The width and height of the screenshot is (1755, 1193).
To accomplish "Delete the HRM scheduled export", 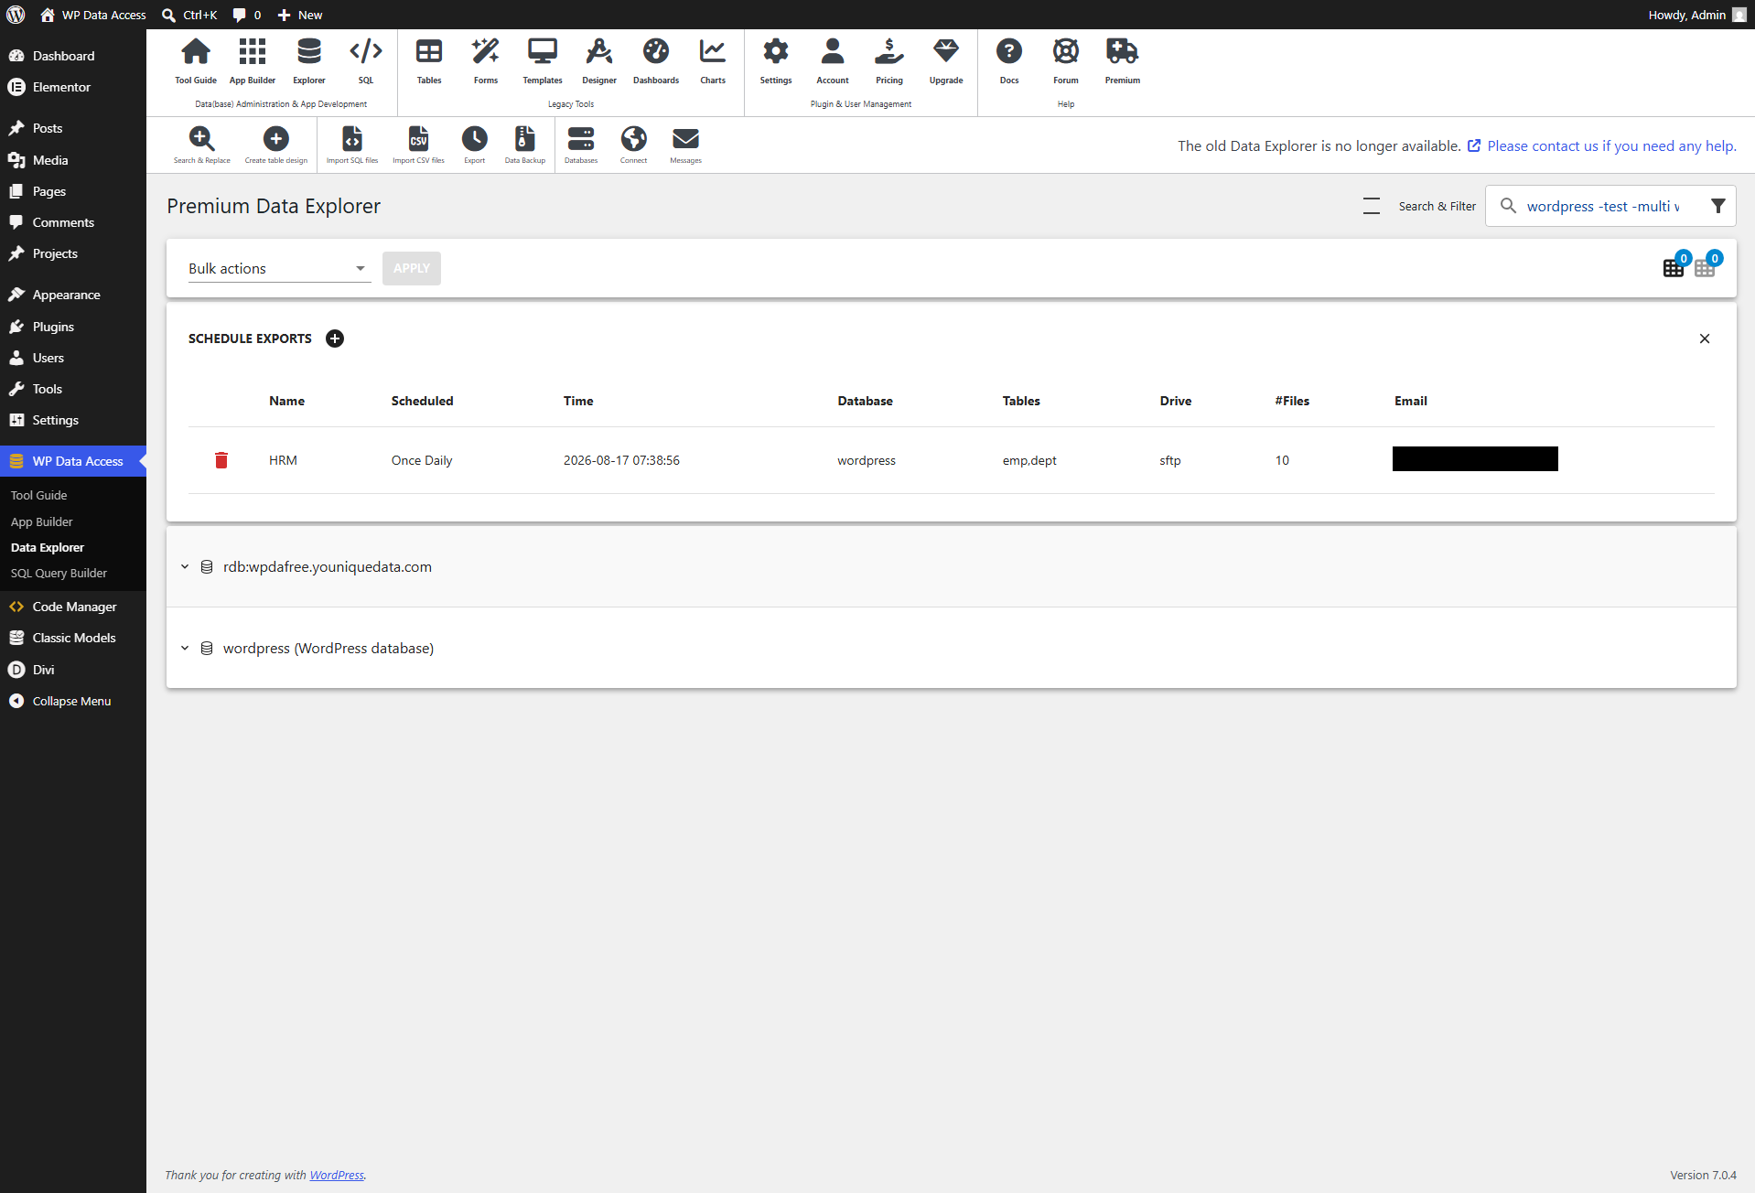I will [221, 460].
